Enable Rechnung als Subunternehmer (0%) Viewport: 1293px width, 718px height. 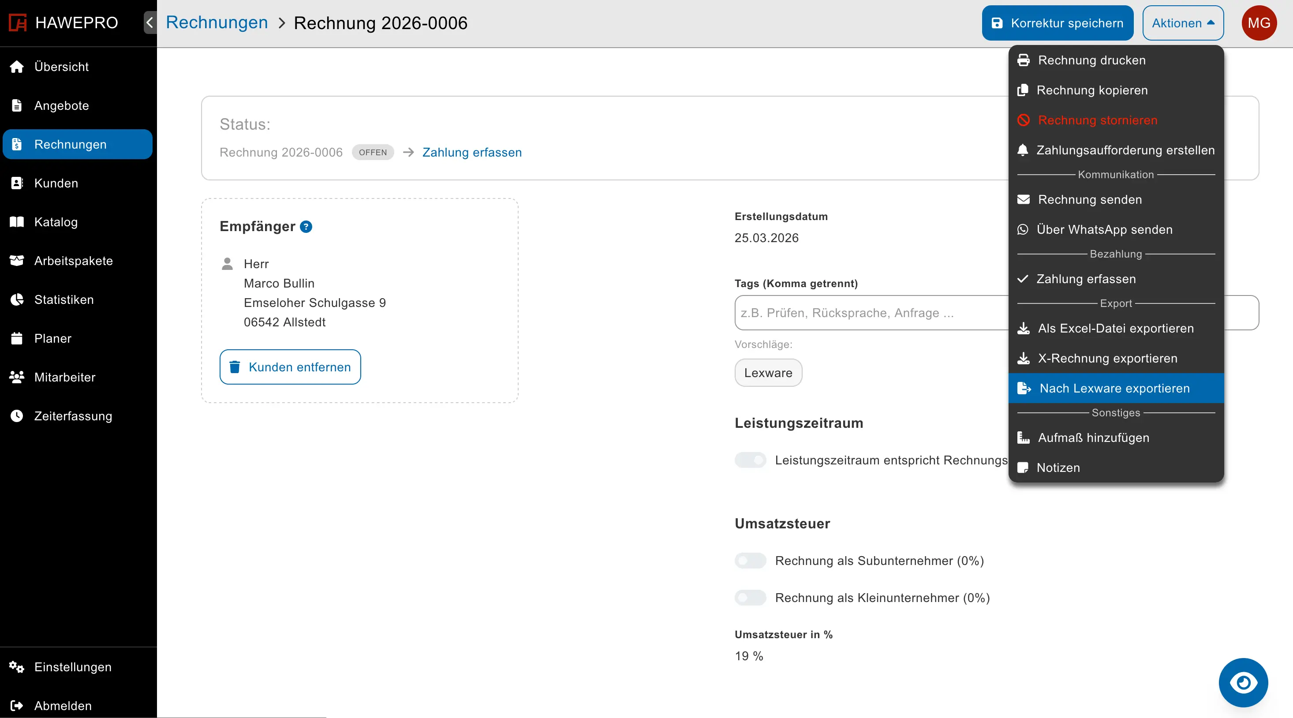pyautogui.click(x=750, y=561)
